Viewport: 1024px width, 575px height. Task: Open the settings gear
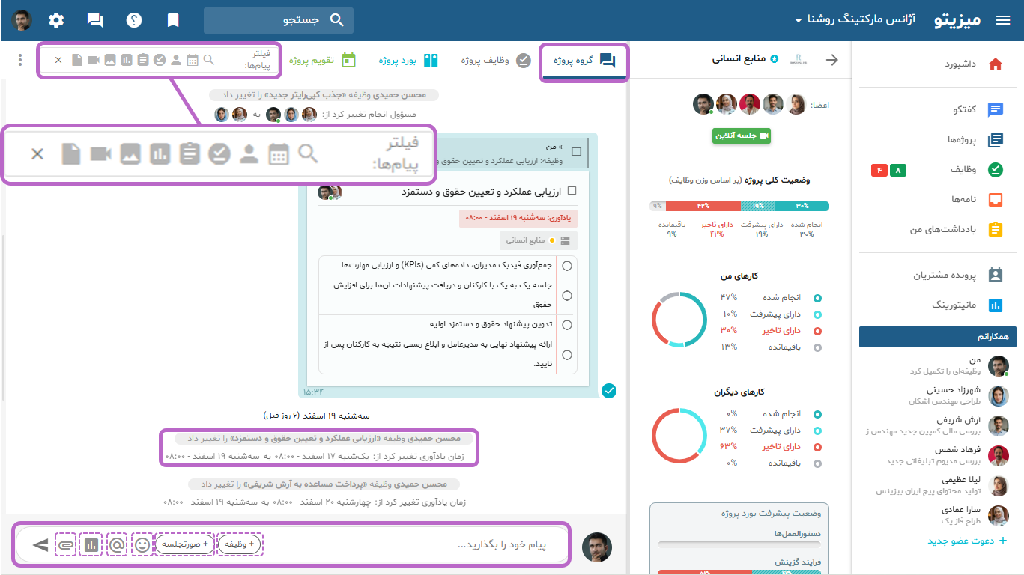coord(56,21)
